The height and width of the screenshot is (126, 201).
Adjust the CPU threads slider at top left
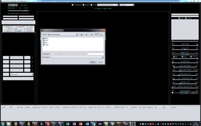click(x=18, y=11)
